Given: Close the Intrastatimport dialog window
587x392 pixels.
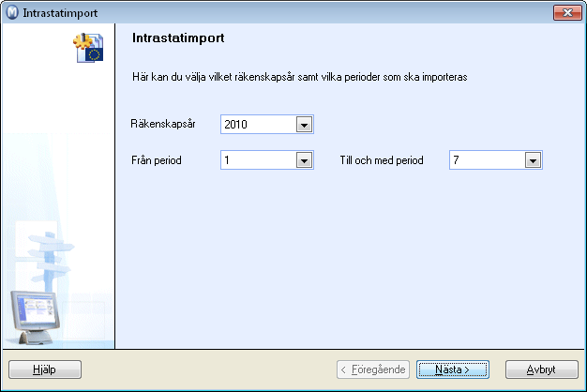Looking at the screenshot, I should (x=567, y=12).
